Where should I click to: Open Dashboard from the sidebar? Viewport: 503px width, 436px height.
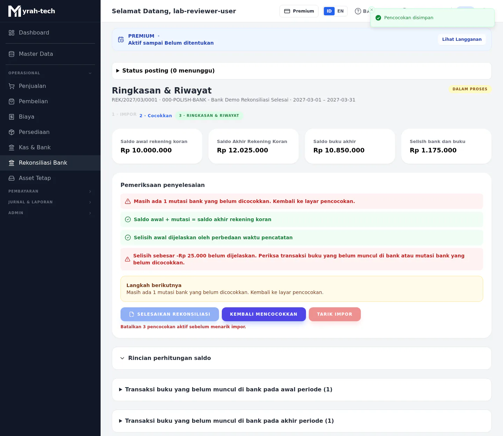tap(50, 33)
